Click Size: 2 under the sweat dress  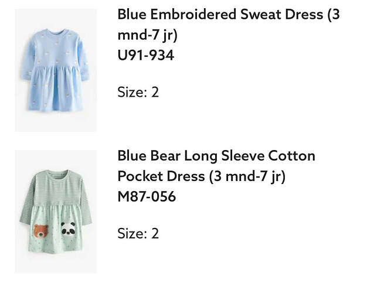click(138, 92)
